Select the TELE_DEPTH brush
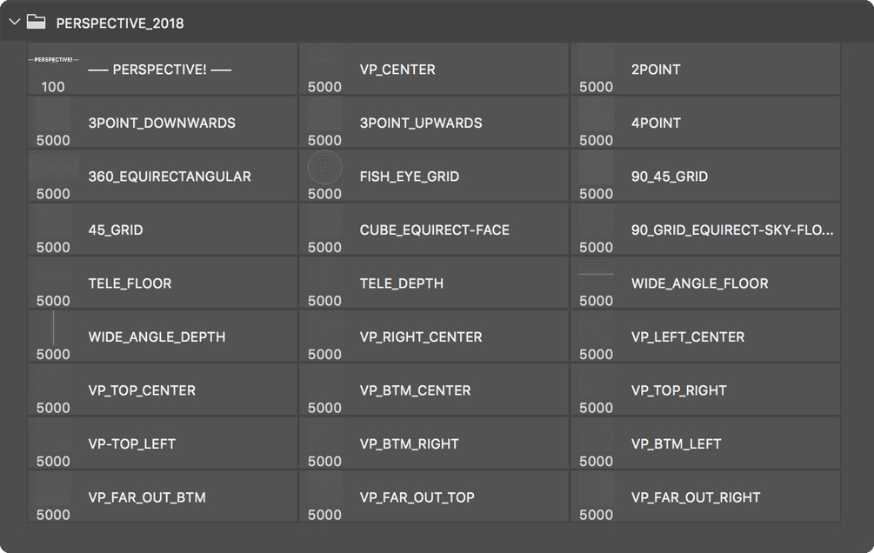 pyautogui.click(x=434, y=283)
